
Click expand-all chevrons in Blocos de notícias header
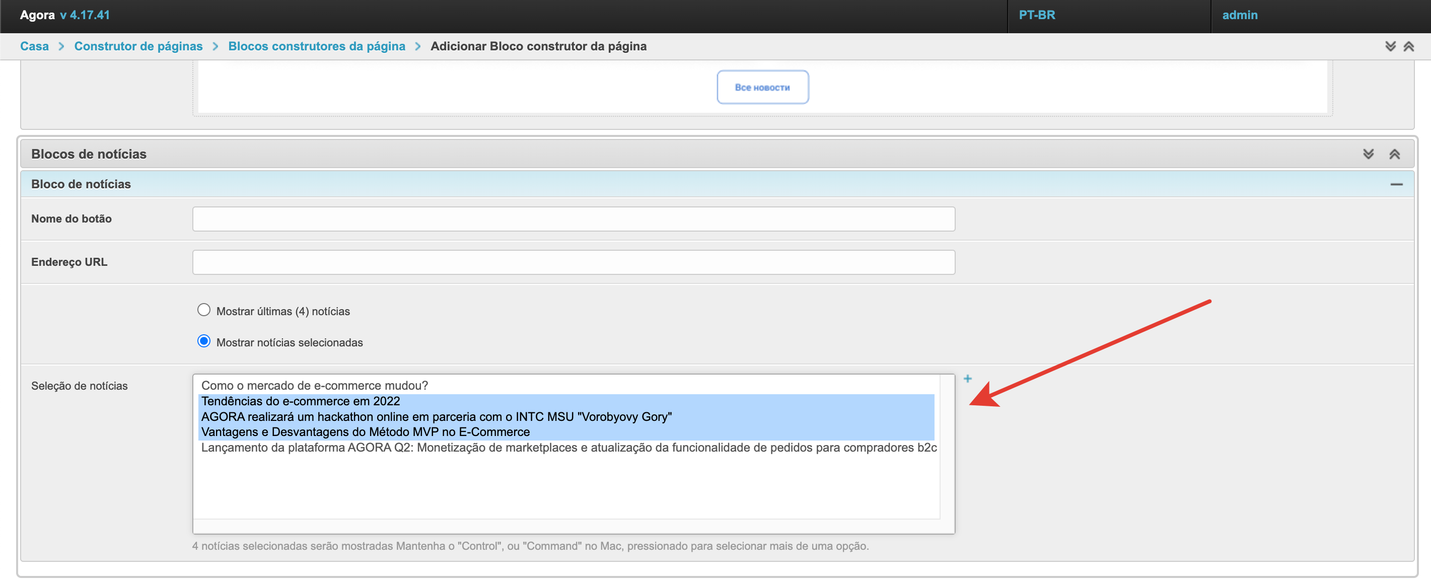pyautogui.click(x=1368, y=154)
